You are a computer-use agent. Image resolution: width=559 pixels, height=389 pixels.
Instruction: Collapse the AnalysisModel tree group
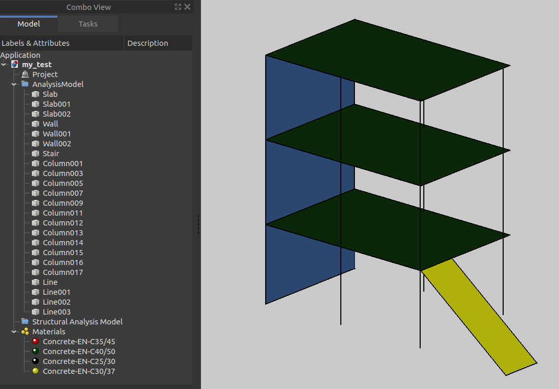coord(14,84)
